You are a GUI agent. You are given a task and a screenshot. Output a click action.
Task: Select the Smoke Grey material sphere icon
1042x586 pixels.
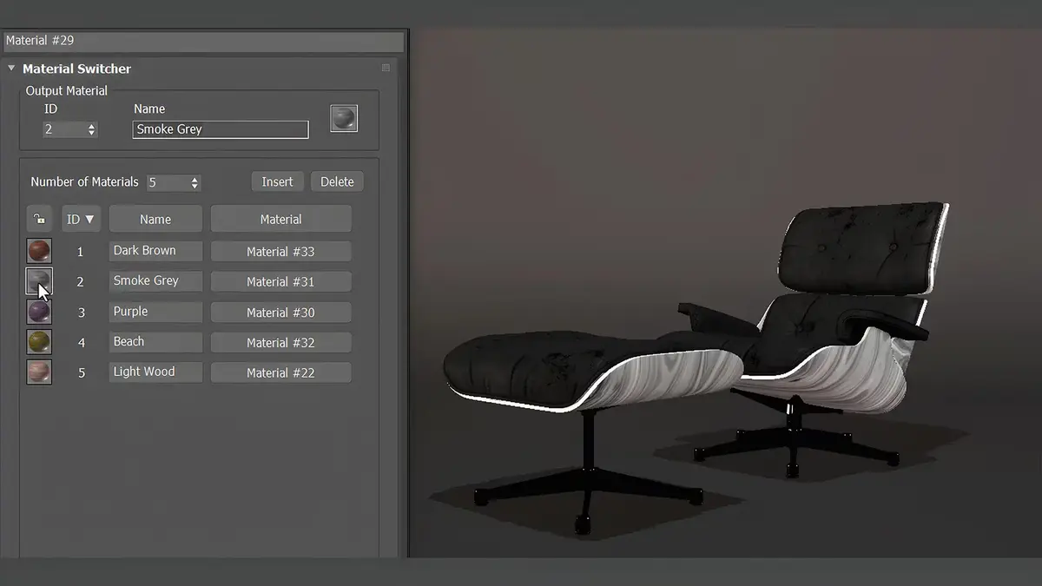(39, 280)
